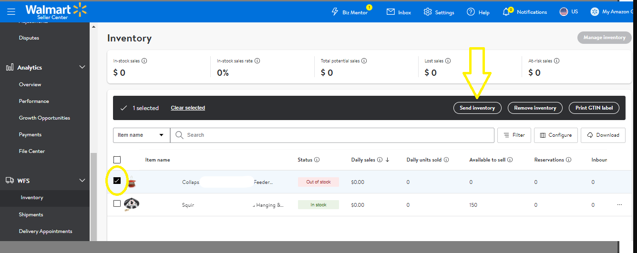View info icon beside Daily sales column
The image size is (637, 253).
pyautogui.click(x=380, y=160)
